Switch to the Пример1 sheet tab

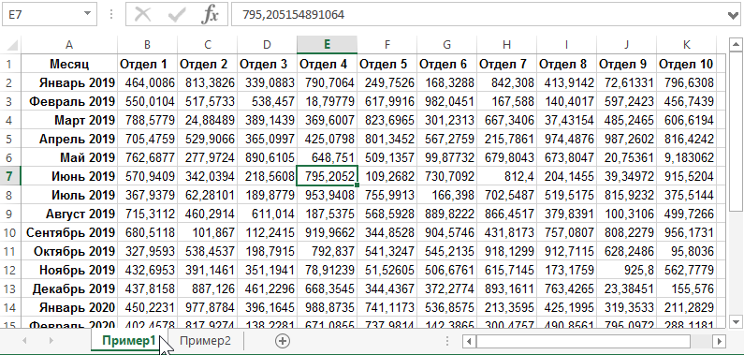[128, 341]
